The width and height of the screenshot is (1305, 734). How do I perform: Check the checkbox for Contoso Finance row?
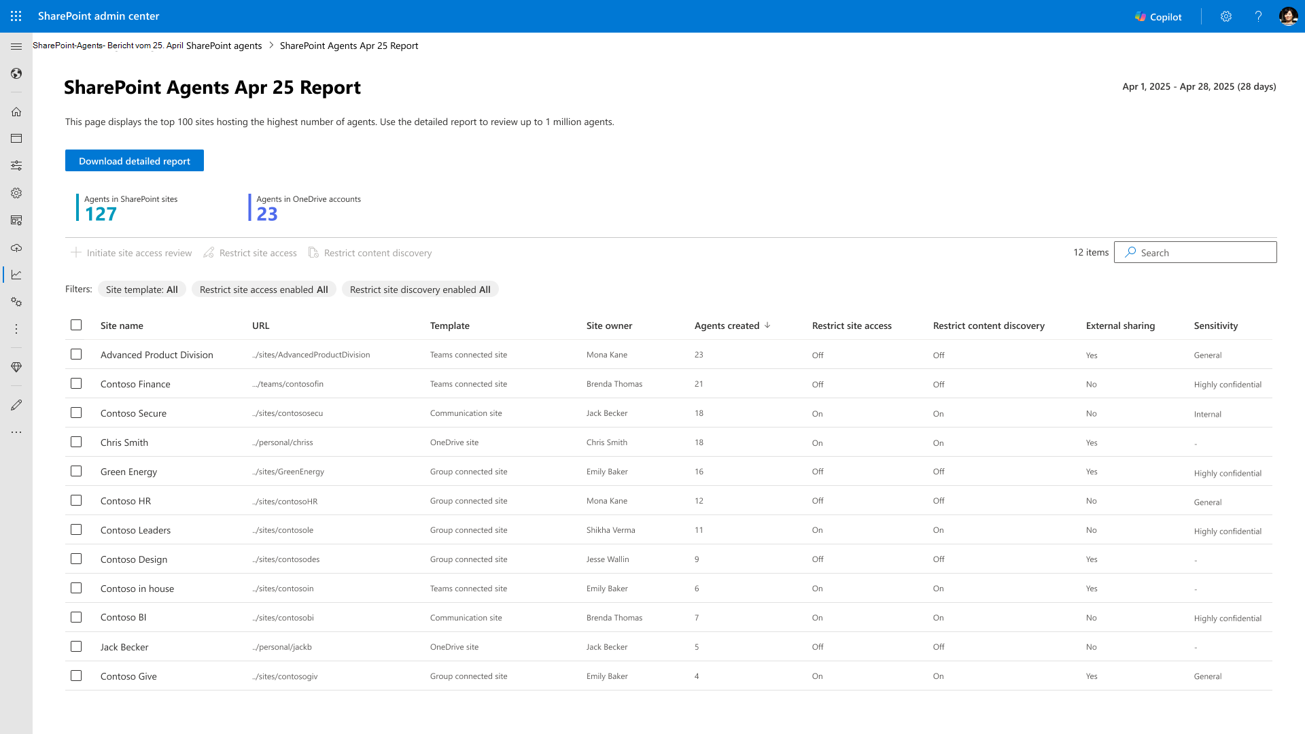coord(75,383)
